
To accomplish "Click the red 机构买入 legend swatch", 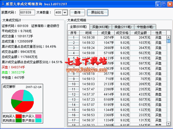I will (x=18, y=116).
